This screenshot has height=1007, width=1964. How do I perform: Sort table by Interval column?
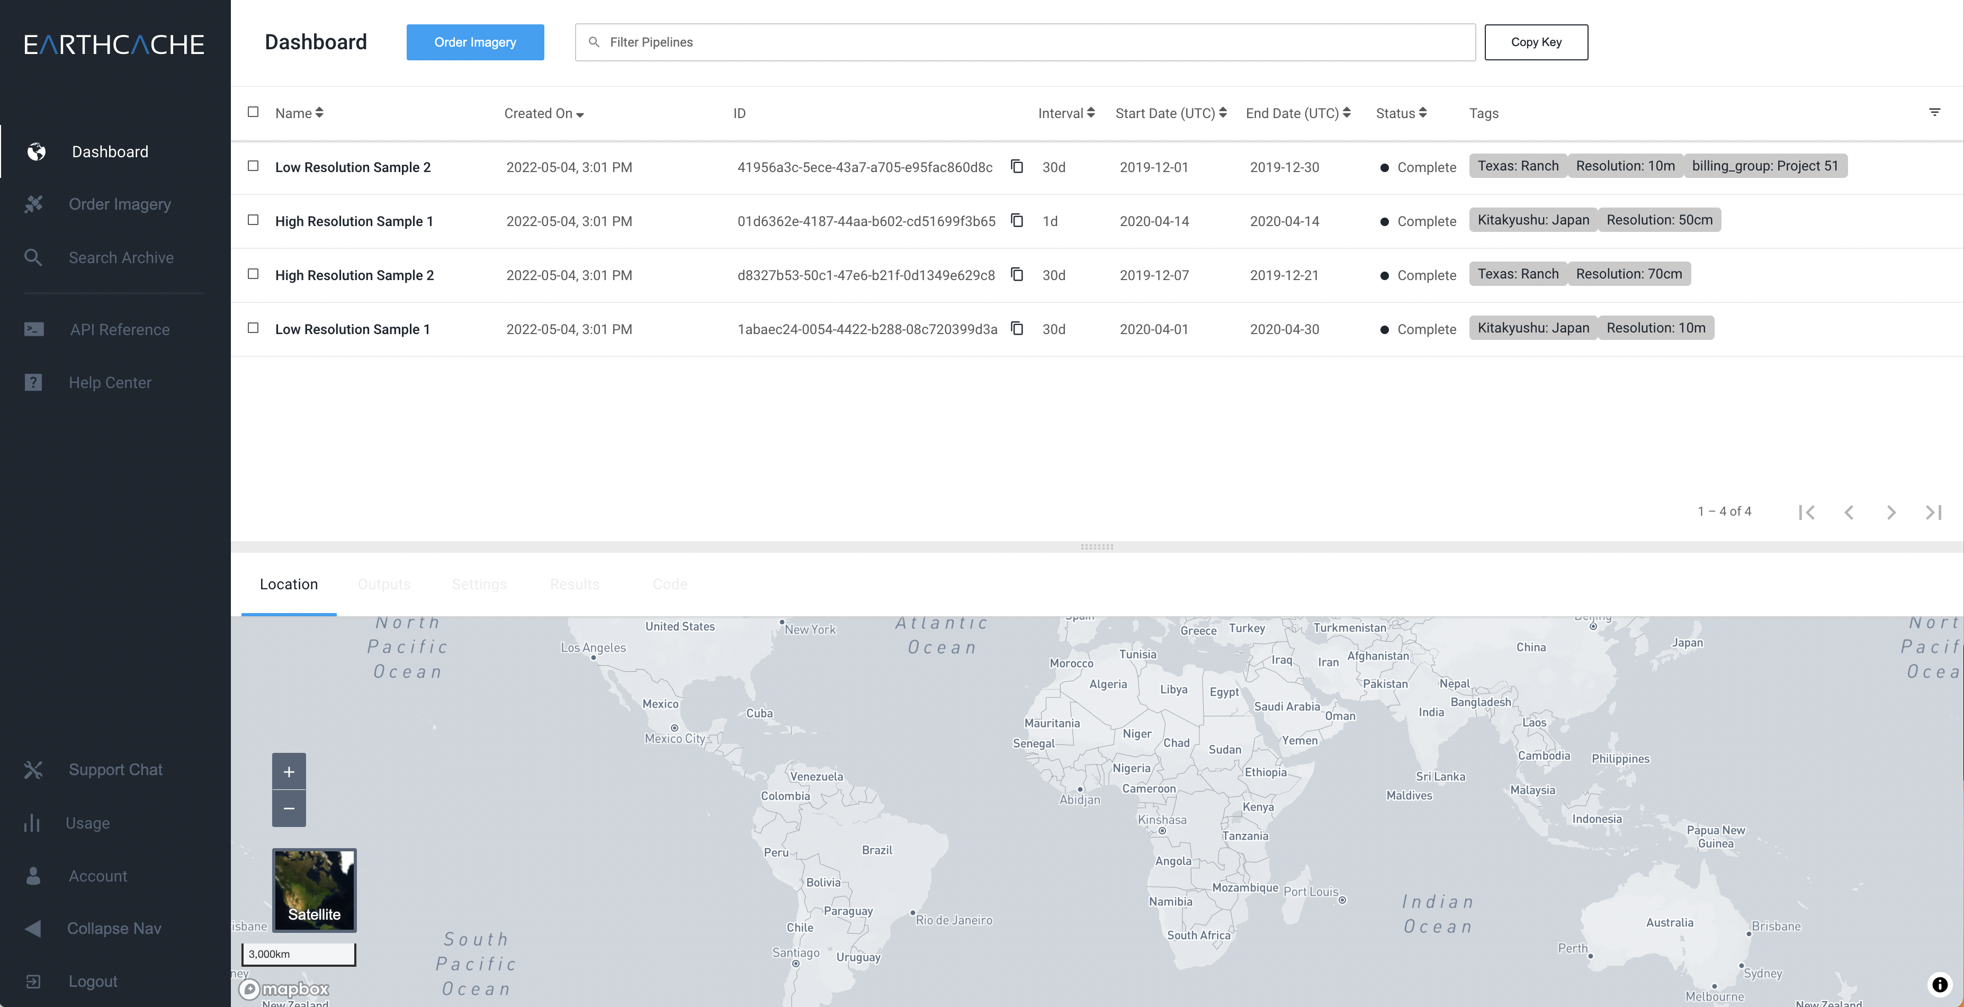(x=1066, y=113)
